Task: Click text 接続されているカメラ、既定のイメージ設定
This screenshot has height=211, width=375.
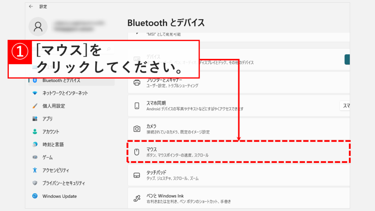Action: pos(178,132)
